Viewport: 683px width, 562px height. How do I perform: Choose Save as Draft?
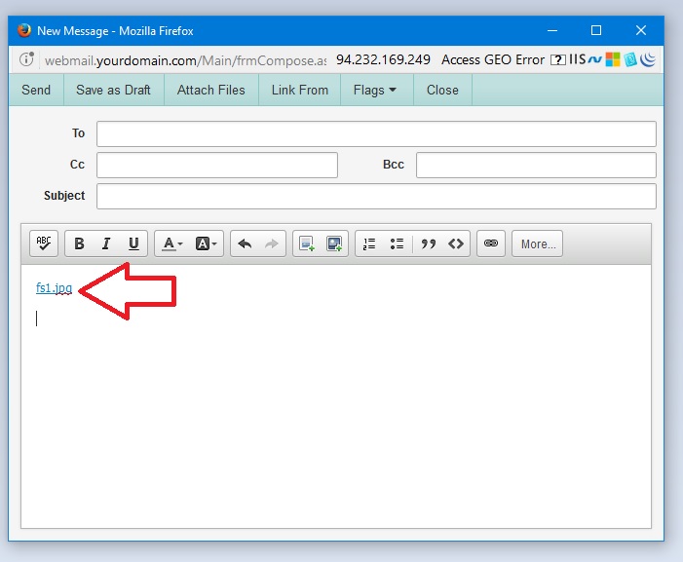[113, 90]
